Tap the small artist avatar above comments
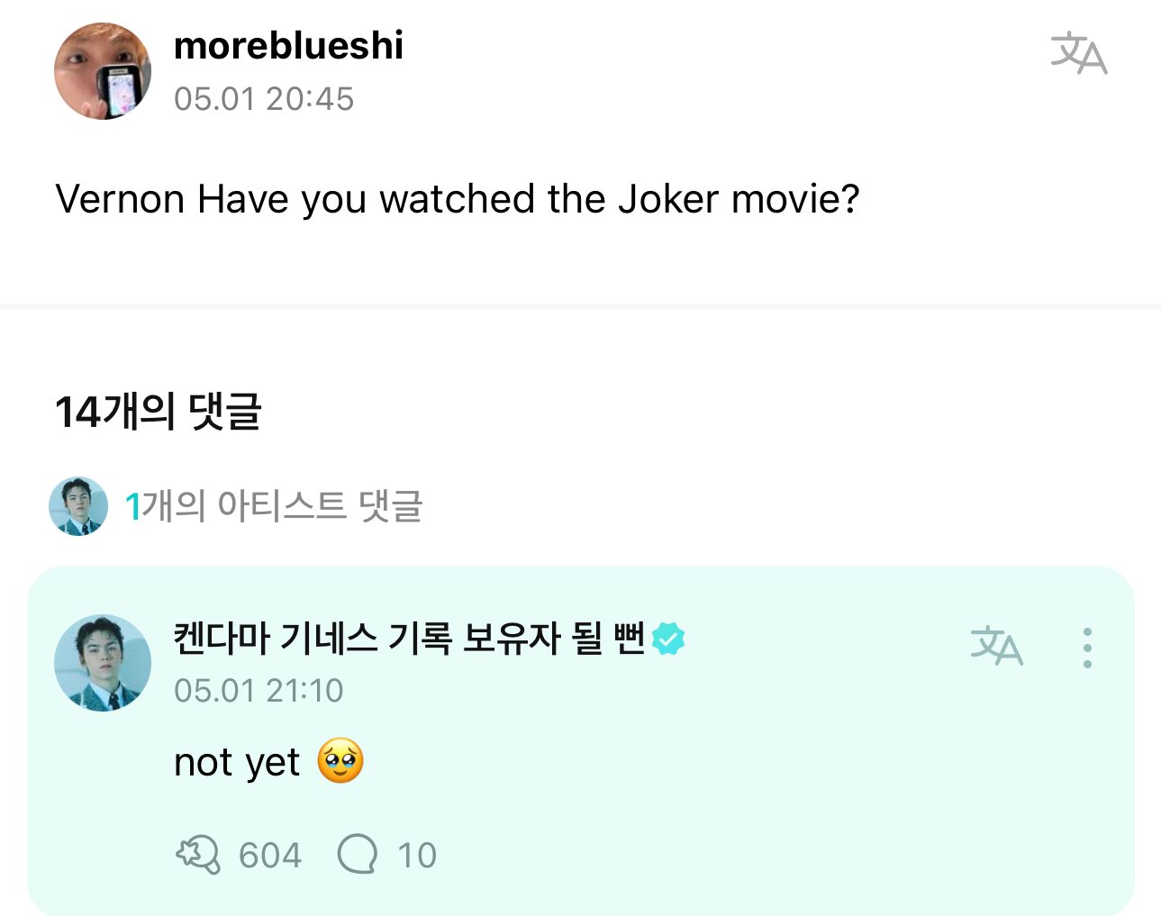This screenshot has height=916, width=1161. tap(78, 506)
